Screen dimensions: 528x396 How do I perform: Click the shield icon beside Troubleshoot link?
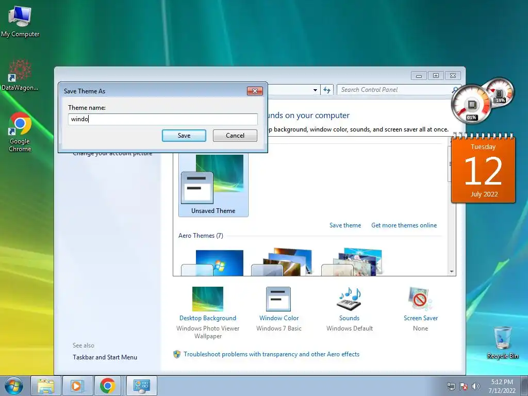pyautogui.click(x=177, y=354)
